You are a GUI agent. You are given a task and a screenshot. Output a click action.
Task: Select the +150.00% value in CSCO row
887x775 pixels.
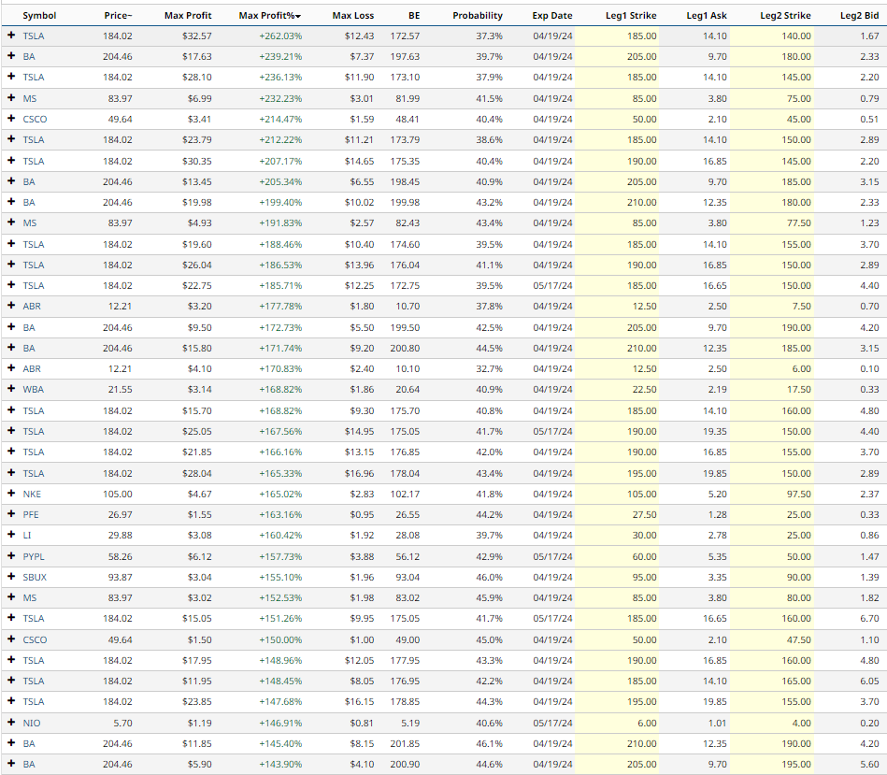coord(280,639)
